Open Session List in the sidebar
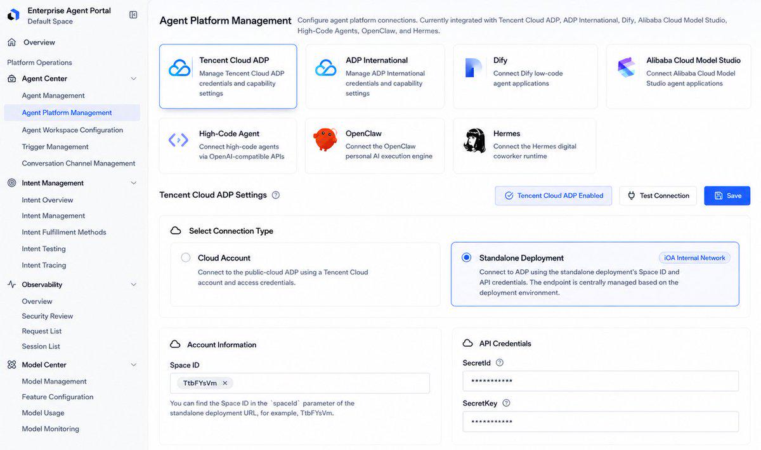 (x=41, y=347)
